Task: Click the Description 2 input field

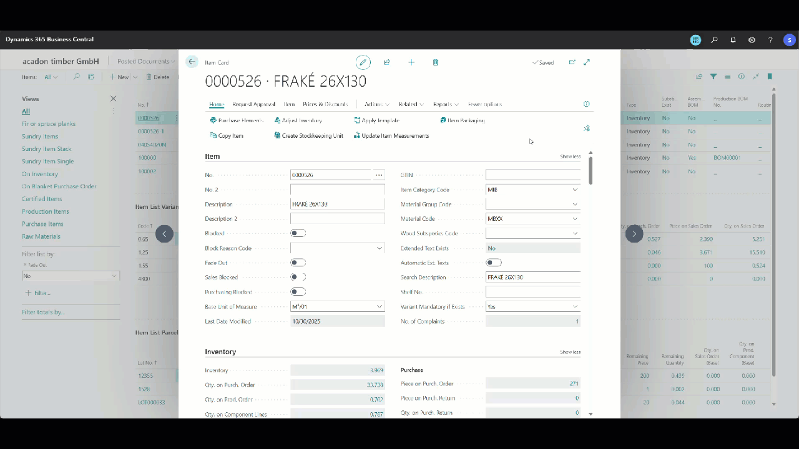Action: pos(337,219)
